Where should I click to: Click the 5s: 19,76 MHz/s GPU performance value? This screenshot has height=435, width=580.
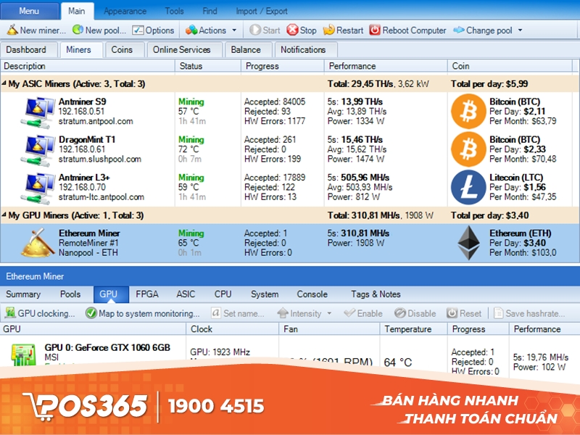tap(540, 357)
